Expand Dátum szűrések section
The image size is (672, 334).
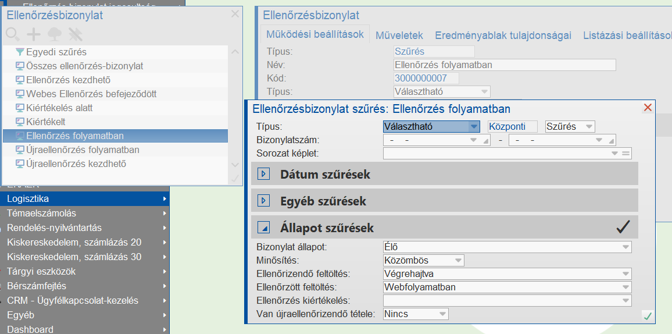(x=263, y=174)
